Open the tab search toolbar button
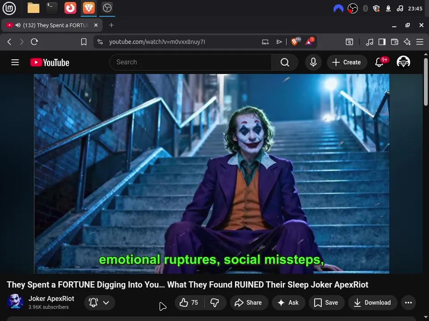Screen dimensions: 429x321 pos(349,42)
